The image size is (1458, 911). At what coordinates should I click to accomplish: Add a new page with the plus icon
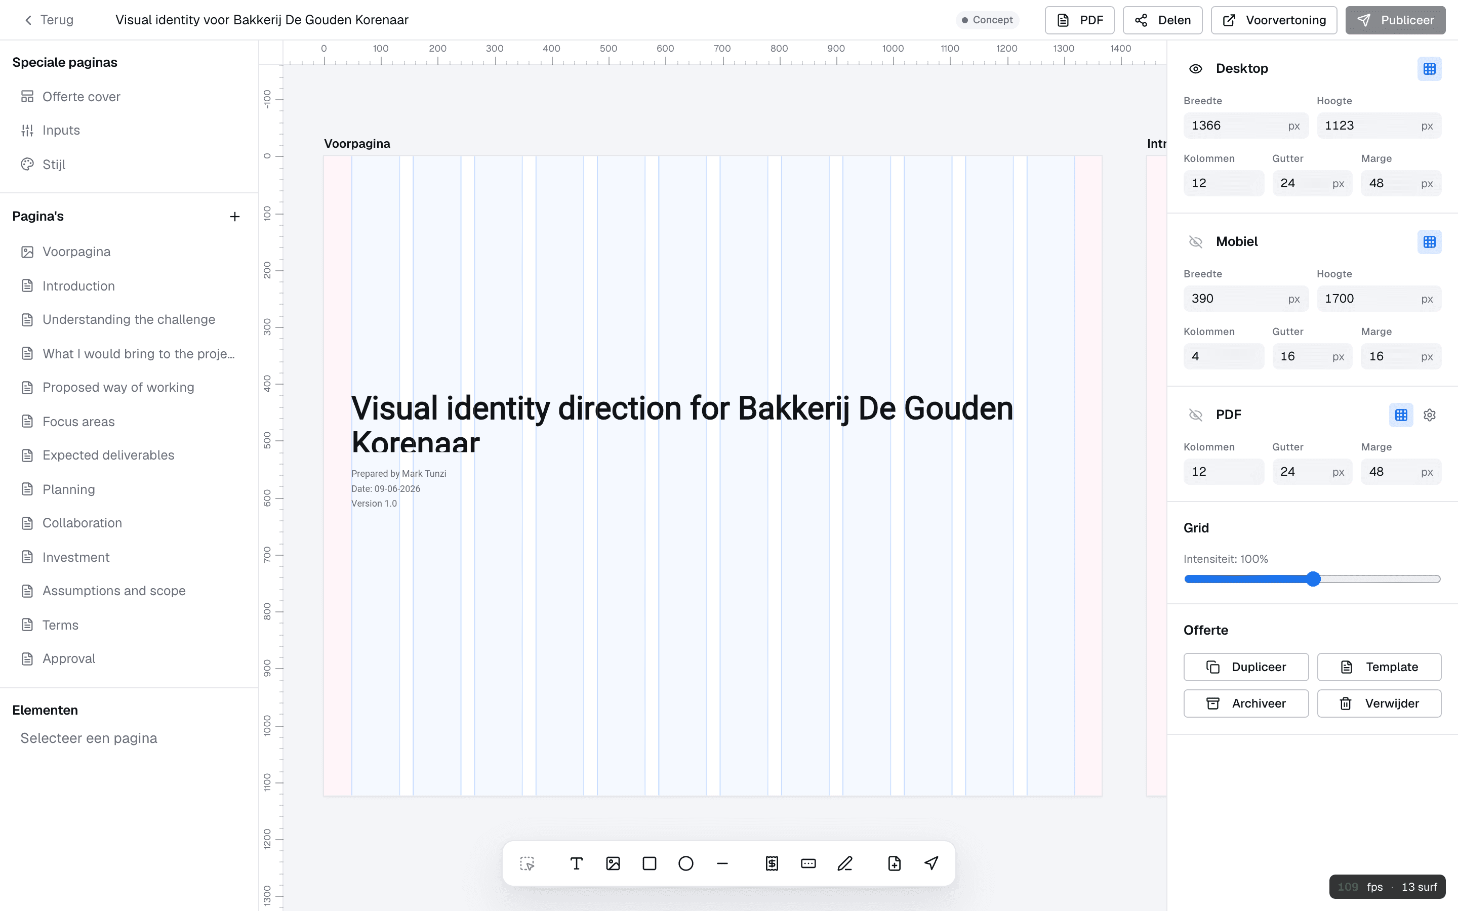pyautogui.click(x=235, y=216)
